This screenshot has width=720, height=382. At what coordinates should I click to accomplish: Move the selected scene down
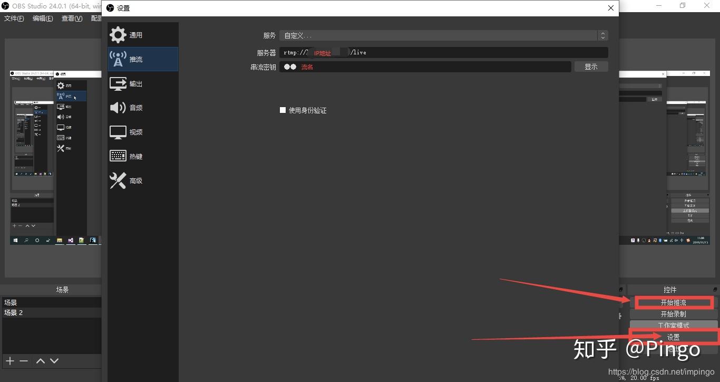tap(54, 361)
